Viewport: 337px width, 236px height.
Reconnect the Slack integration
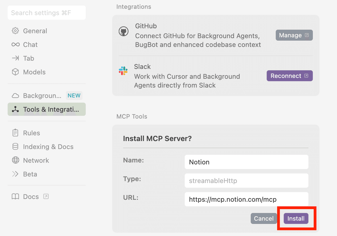tap(289, 76)
